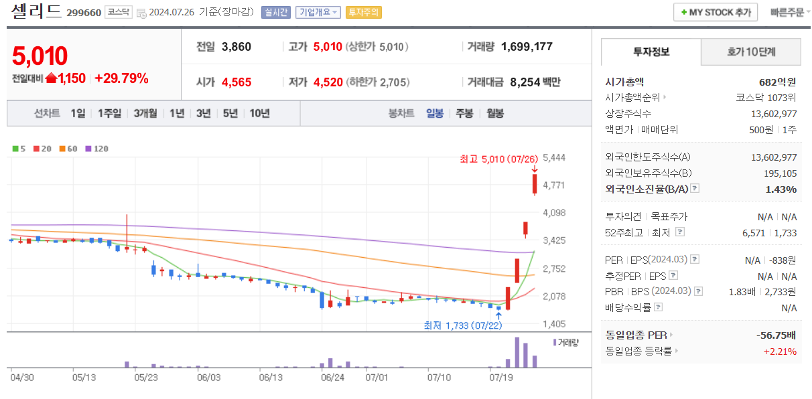The image size is (812, 399).
Task: Click the 외국인소진율 value 1.43%
Action: pyautogui.click(x=781, y=189)
